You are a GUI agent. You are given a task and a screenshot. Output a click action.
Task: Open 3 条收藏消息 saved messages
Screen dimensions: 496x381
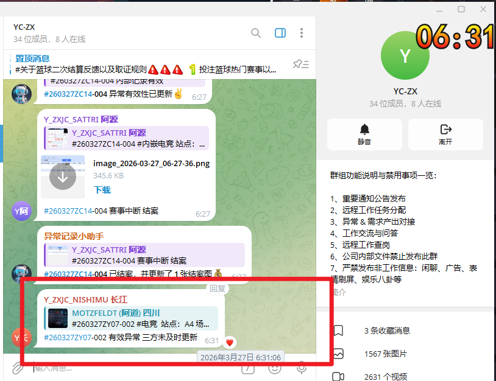tap(387, 330)
